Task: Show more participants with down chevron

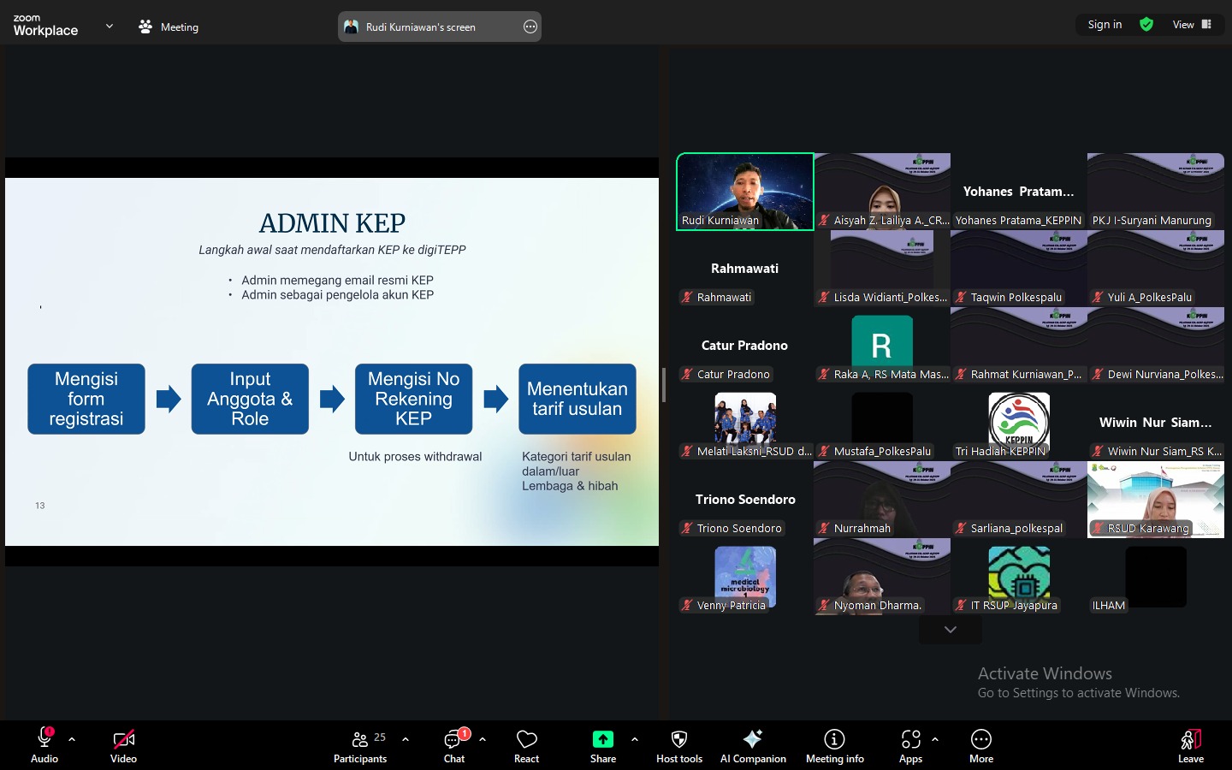Action: pos(950,630)
